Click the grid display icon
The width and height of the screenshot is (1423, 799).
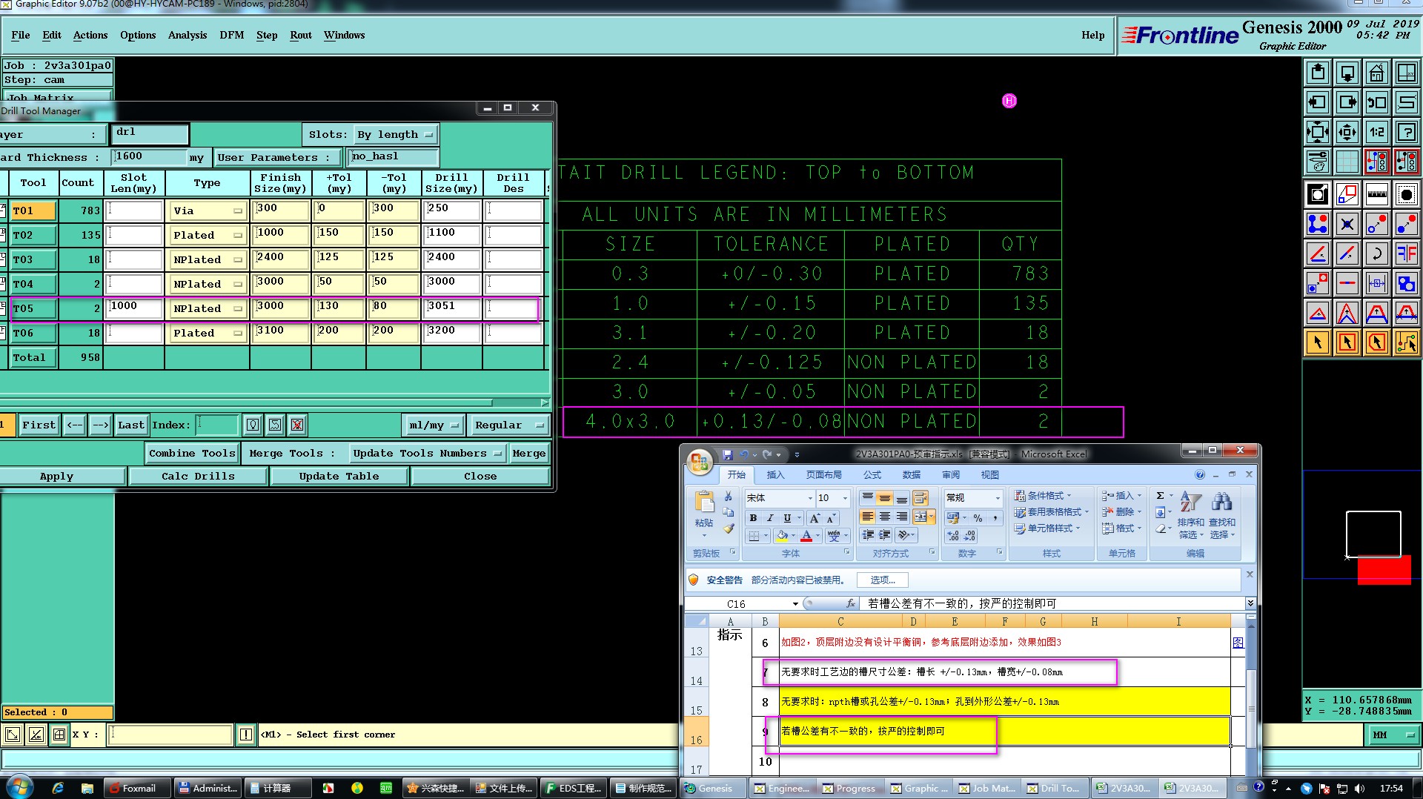[1347, 161]
